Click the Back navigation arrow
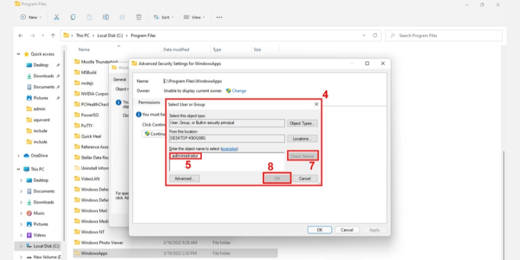Screen dimensions: 520x260 click(x=20, y=35)
